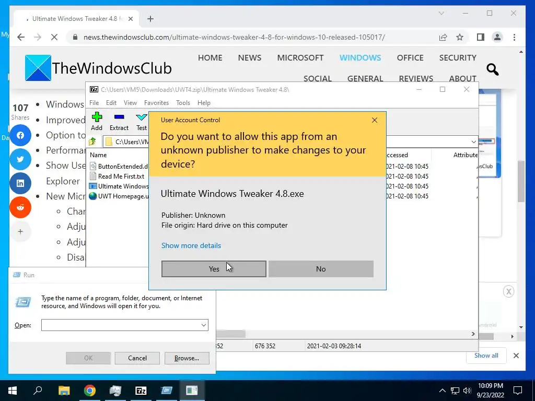Click the plus more-sharing icon
The height and width of the screenshot is (401, 535).
[20, 231]
